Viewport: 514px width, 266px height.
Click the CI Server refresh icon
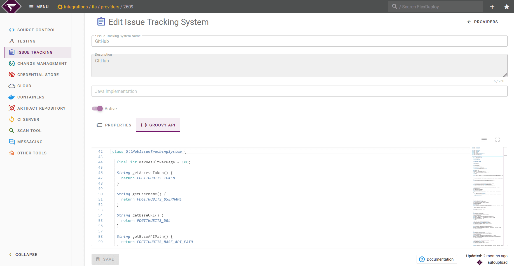tap(12, 119)
